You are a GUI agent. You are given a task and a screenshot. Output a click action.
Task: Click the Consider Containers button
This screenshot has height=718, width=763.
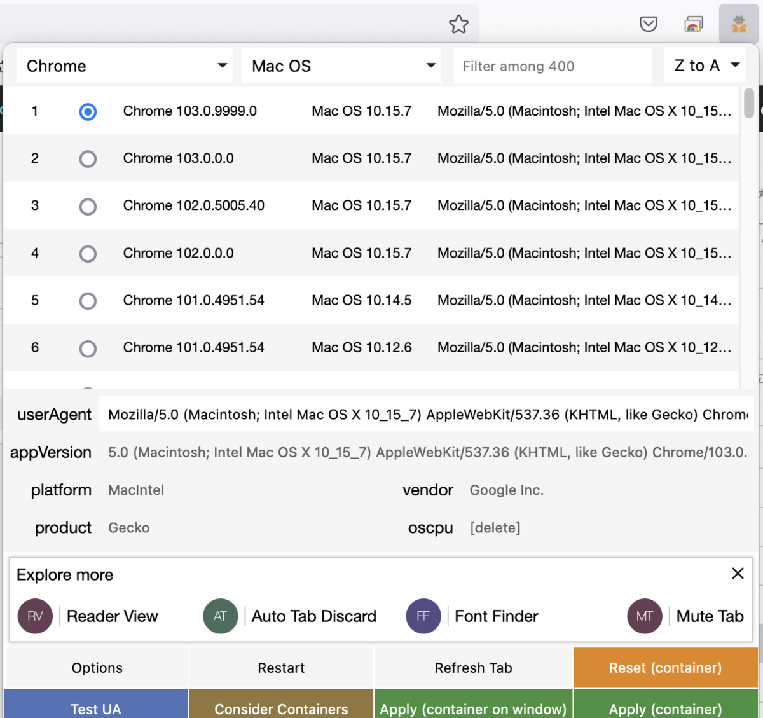coord(281,705)
